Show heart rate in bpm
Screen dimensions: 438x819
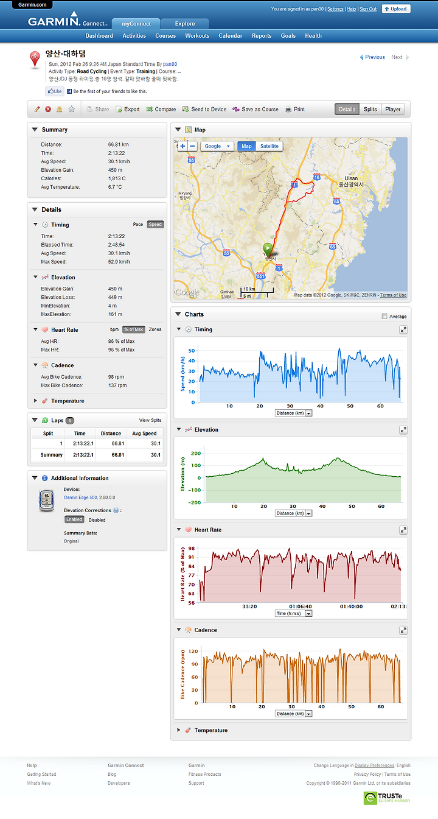tap(114, 329)
